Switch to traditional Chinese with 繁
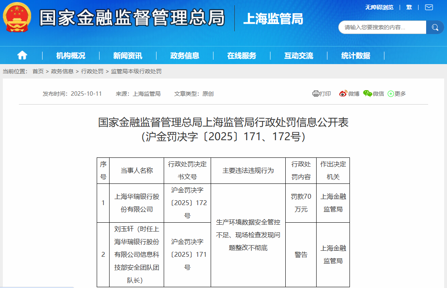Viewport: 447px width, 288px height. (x=409, y=7)
